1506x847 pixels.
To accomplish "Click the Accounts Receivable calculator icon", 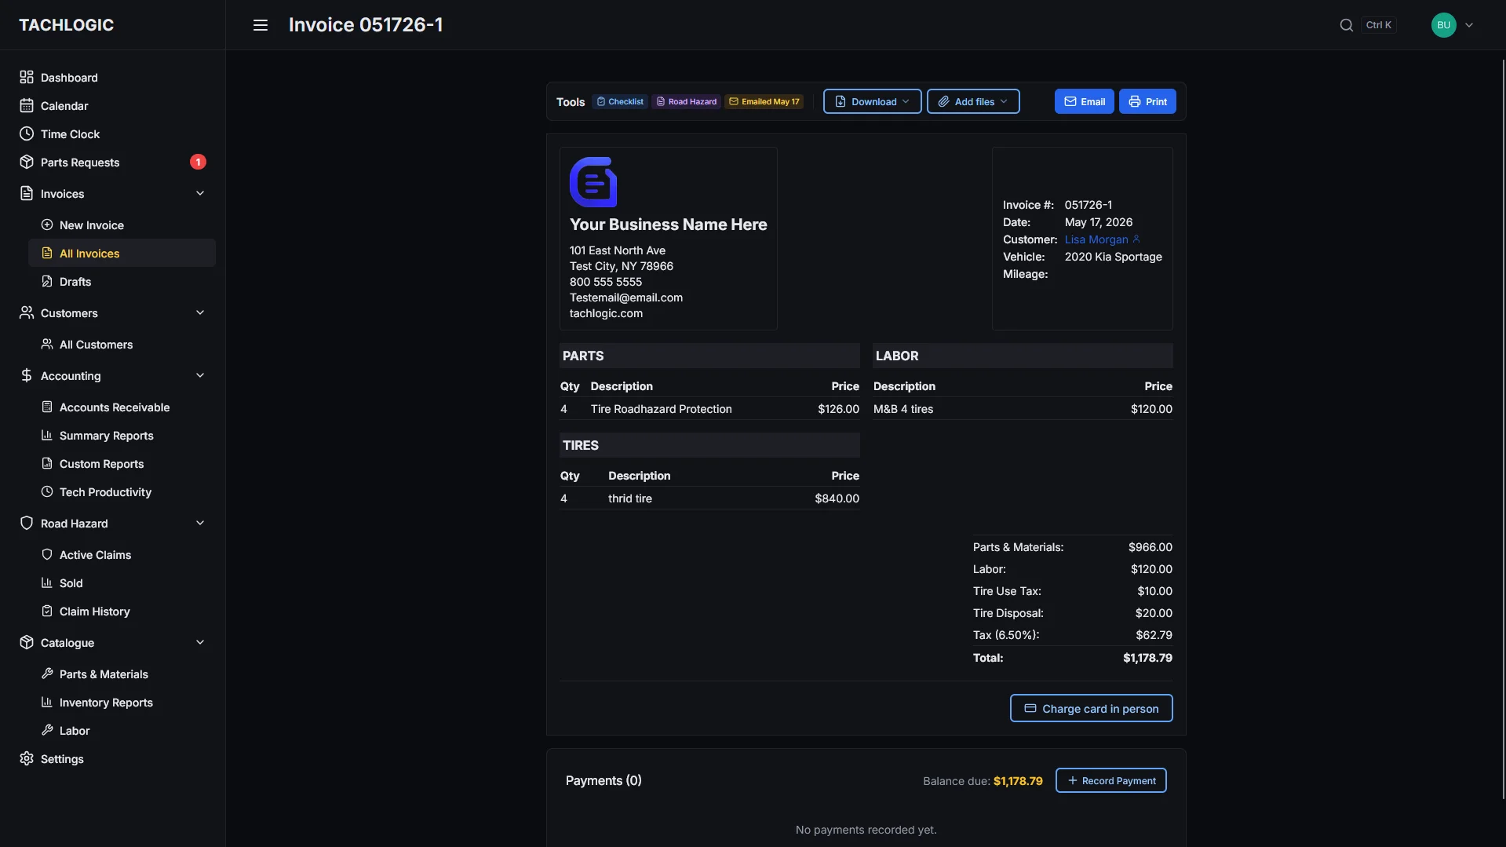I will coord(47,407).
